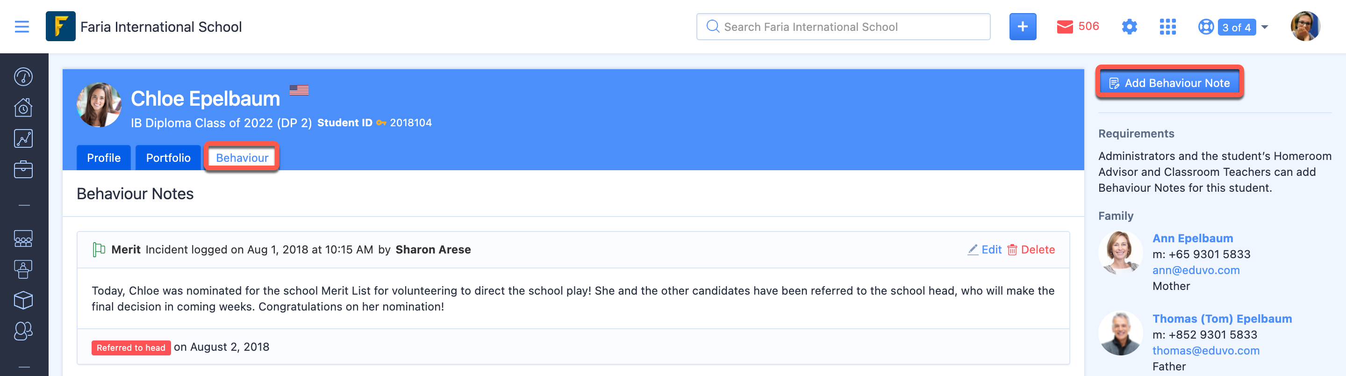Click Add Behaviour Note button
Image resolution: width=1346 pixels, height=376 pixels.
1169,83
